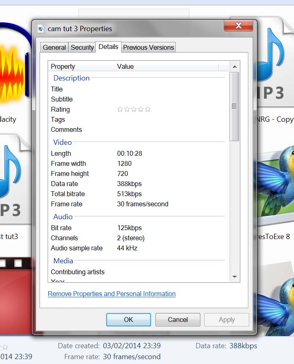Click the Value column header
This screenshot has height=364, width=294.
tap(166, 66)
